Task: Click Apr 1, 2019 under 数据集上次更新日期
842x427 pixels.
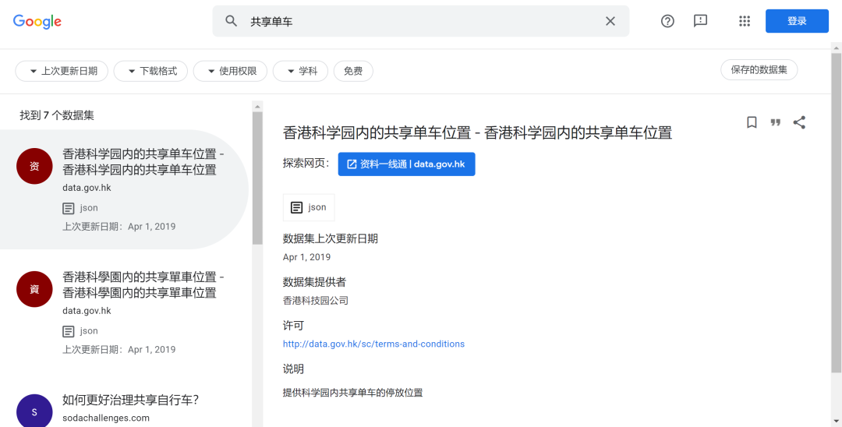Action: click(x=306, y=257)
